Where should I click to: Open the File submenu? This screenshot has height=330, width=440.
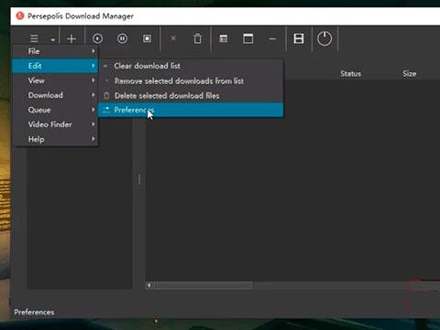pos(55,51)
